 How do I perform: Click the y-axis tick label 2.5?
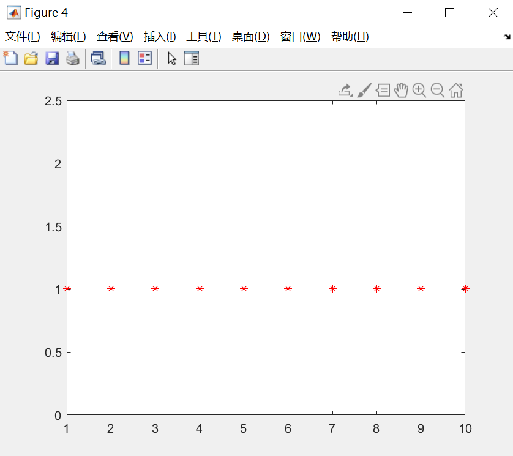point(53,102)
